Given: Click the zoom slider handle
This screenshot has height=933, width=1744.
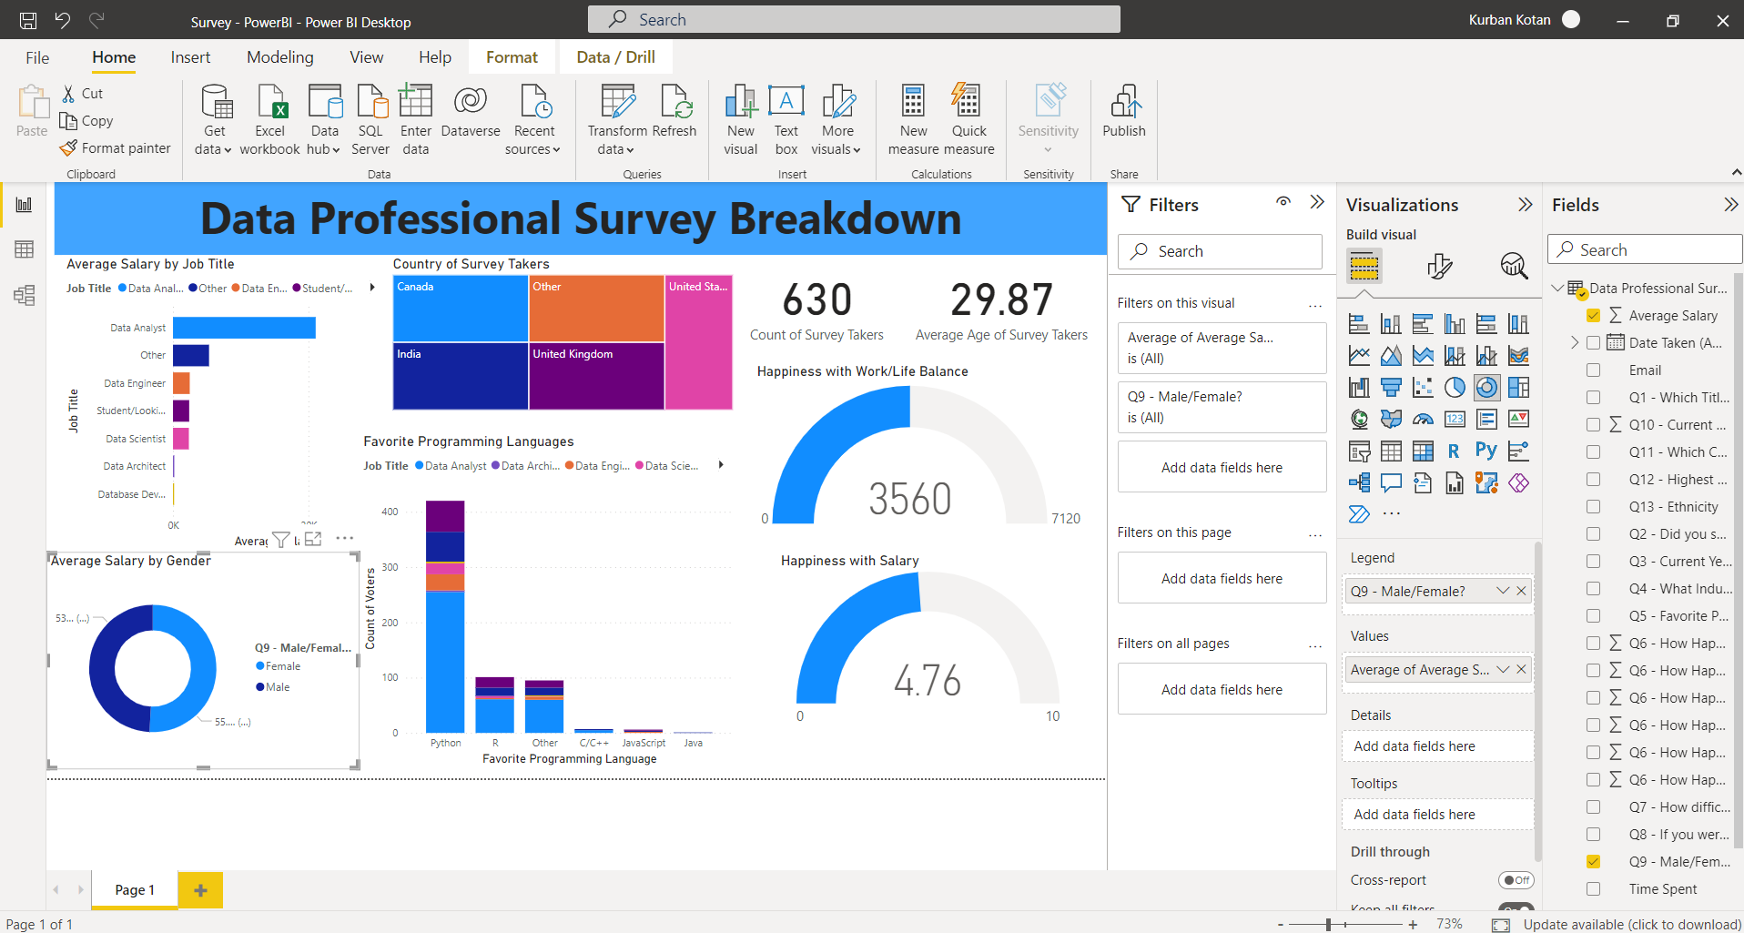Looking at the screenshot, I should (x=1329, y=924).
